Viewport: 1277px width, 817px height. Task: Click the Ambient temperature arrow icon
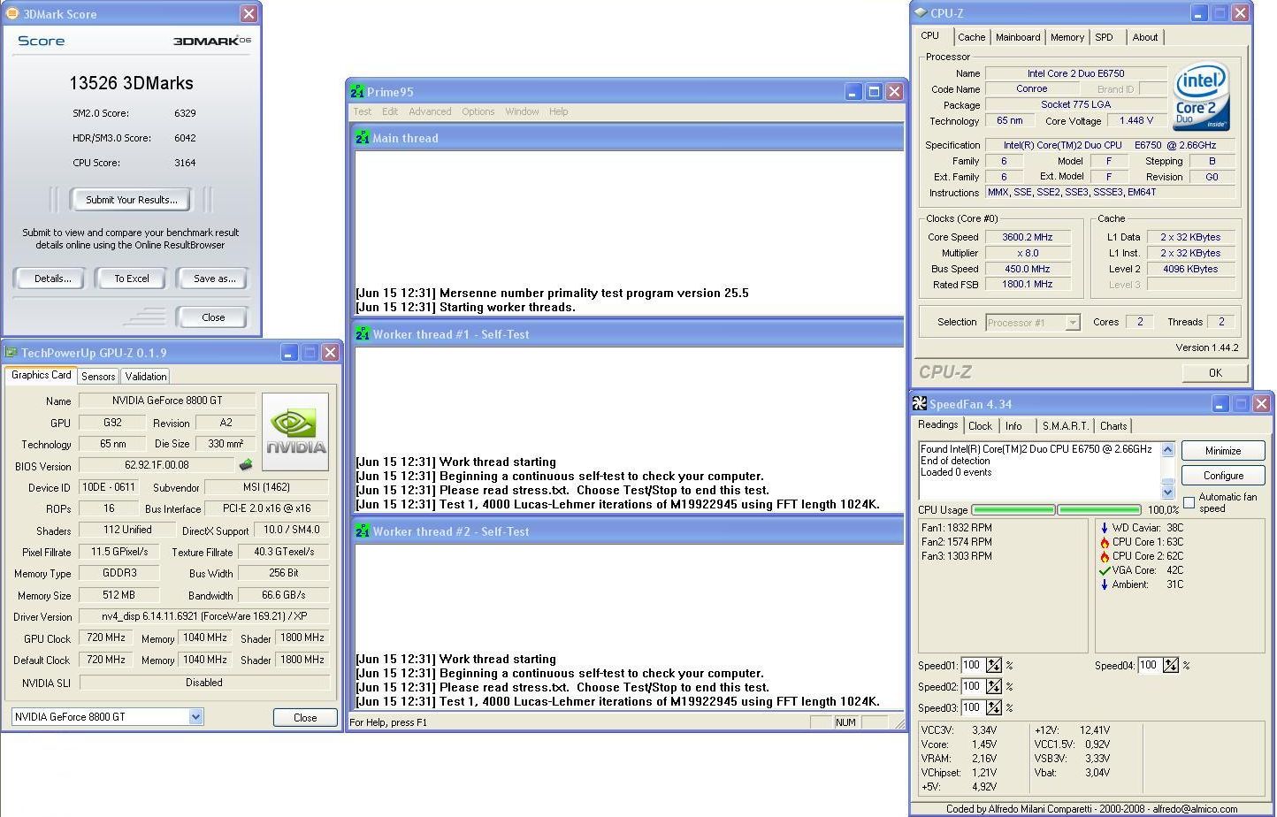[1105, 584]
